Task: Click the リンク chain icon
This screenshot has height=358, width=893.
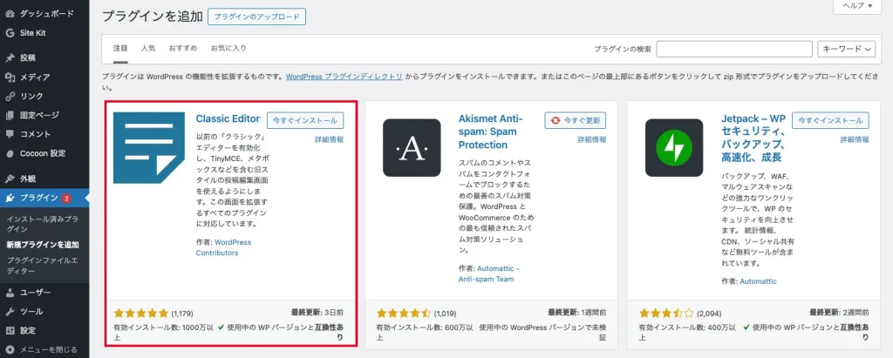Action: click(x=9, y=96)
